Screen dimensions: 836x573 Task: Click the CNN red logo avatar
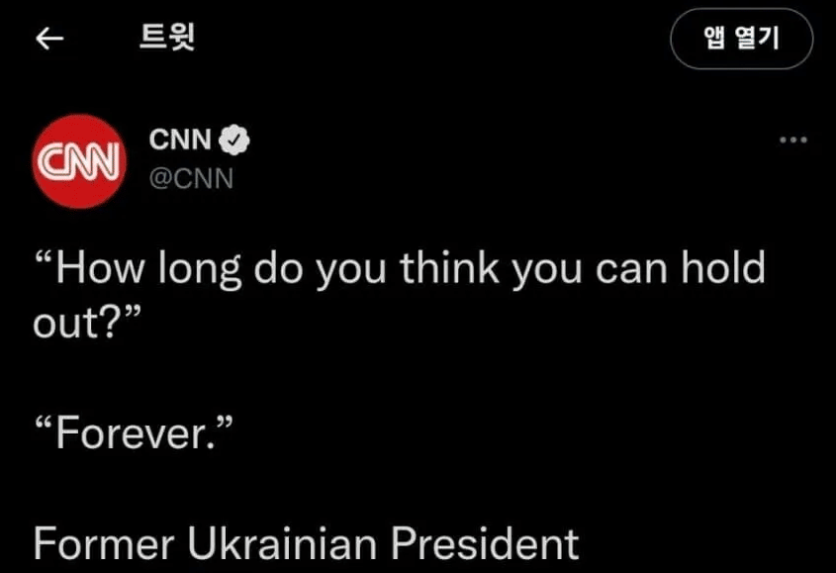(79, 160)
